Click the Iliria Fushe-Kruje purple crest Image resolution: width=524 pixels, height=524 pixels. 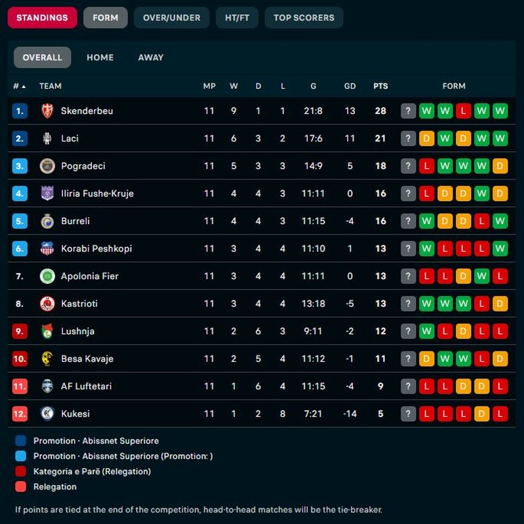click(x=47, y=193)
